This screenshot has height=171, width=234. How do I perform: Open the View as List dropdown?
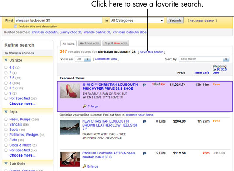[x=83, y=59]
